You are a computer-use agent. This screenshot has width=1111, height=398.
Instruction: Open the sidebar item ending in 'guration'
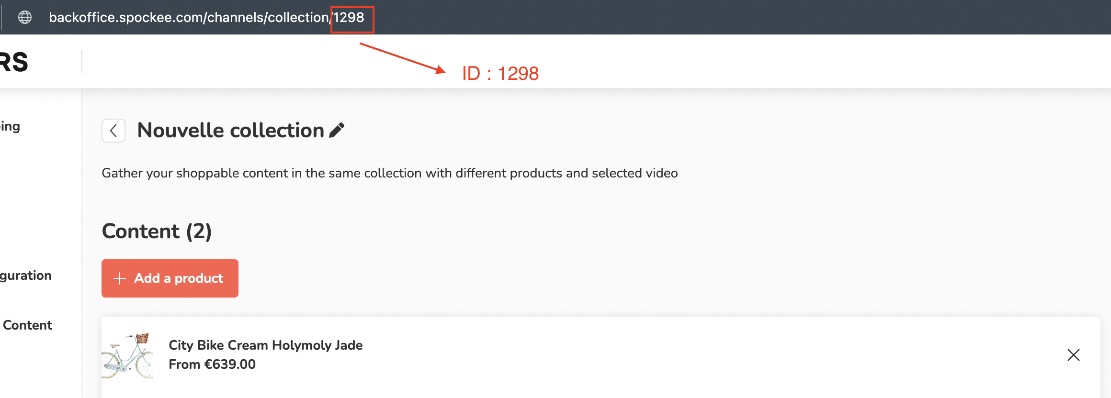26,276
